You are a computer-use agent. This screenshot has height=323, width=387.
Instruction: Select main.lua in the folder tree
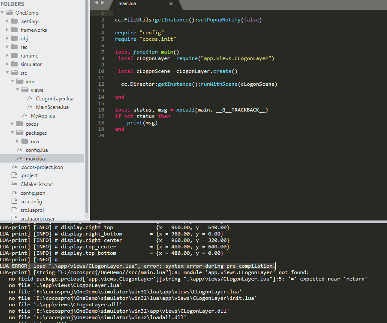tap(35, 158)
